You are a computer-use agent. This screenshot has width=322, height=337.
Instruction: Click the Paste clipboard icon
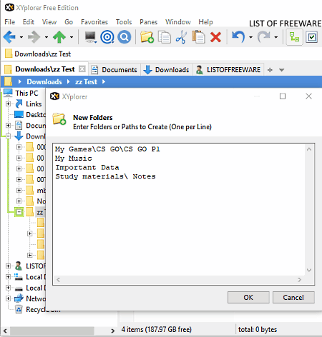click(198, 36)
